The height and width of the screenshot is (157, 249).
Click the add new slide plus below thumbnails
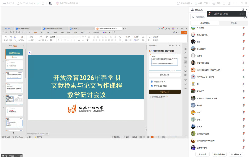click(x=14, y=132)
